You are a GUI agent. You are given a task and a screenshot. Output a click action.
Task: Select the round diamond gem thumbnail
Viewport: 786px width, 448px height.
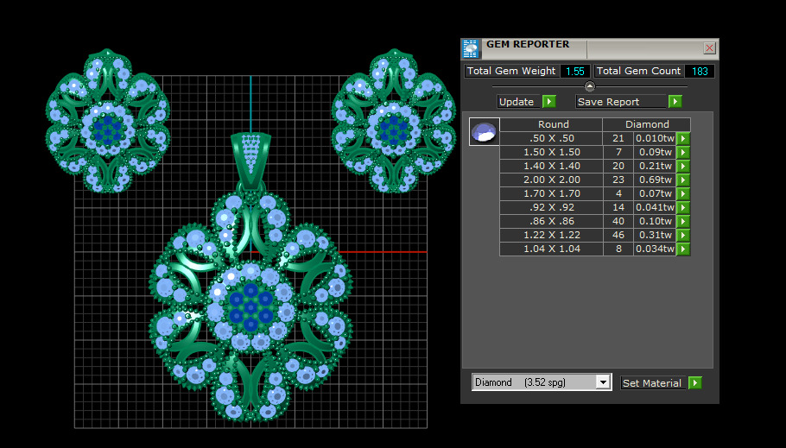485,132
